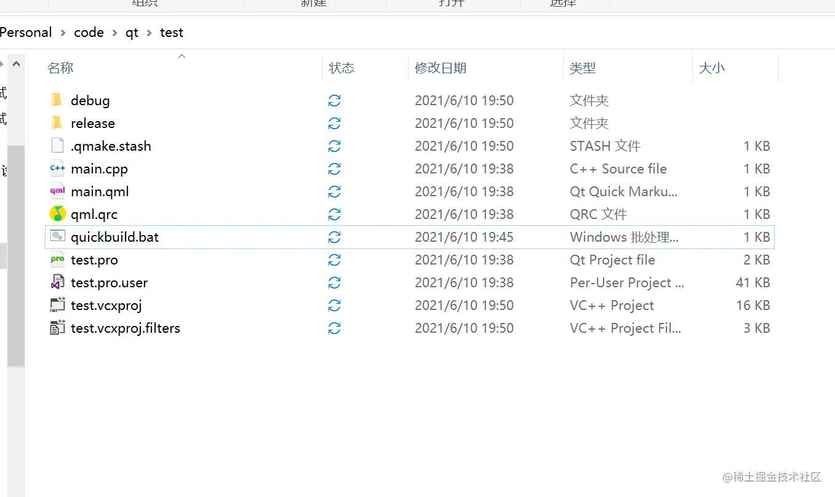Expand the chevron after Personal in breadcrumb
The height and width of the screenshot is (497, 835).
[63, 33]
